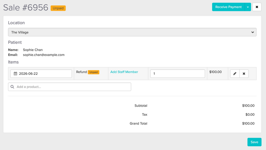The height and width of the screenshot is (150, 266).
Task: Open the Receive Payment dropdown arrow
Action: click(x=248, y=7)
